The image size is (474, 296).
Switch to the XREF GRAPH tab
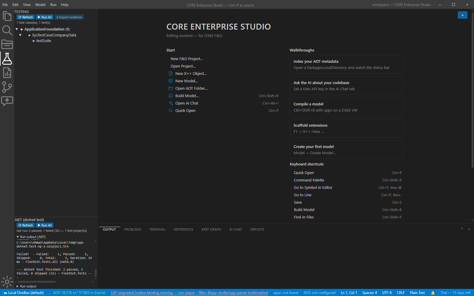point(211,229)
